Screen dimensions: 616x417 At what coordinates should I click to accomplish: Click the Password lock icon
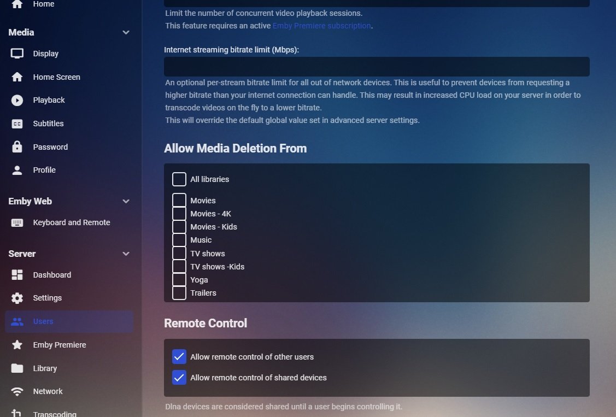pos(17,147)
